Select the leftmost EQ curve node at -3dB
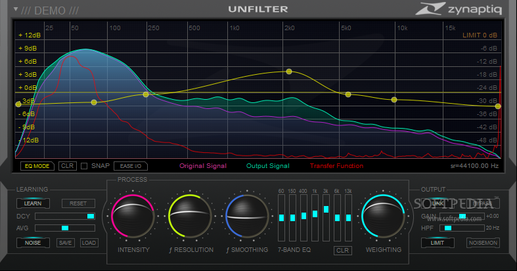 point(18,104)
